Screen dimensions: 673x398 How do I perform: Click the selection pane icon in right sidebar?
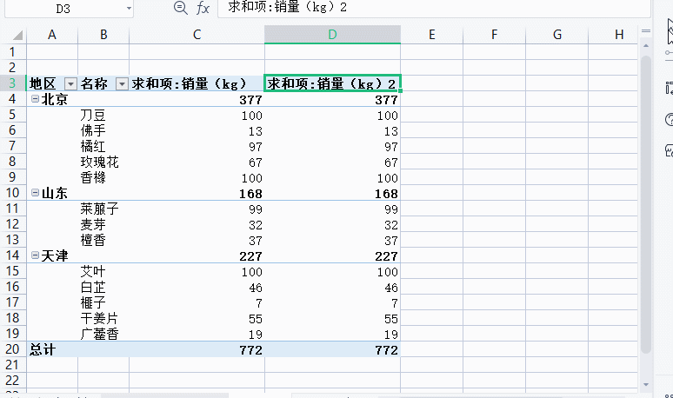coord(668,32)
